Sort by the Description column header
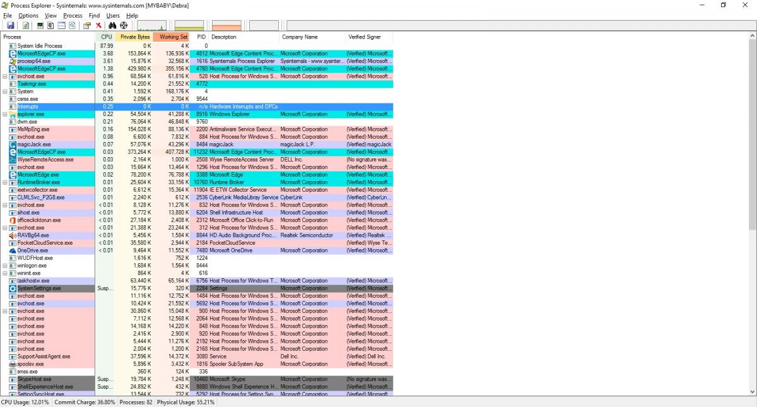757x407 pixels. pos(244,37)
